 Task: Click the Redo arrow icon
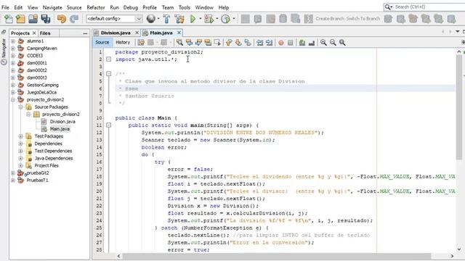point(74,19)
